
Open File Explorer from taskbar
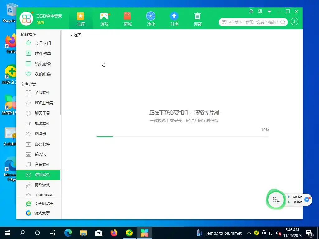click(83, 233)
